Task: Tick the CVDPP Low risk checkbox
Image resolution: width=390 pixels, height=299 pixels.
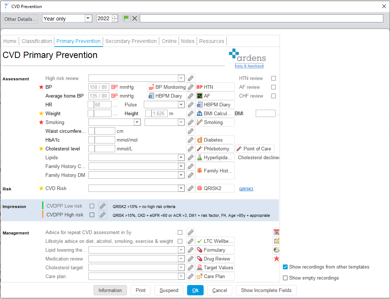Action: 92,206
